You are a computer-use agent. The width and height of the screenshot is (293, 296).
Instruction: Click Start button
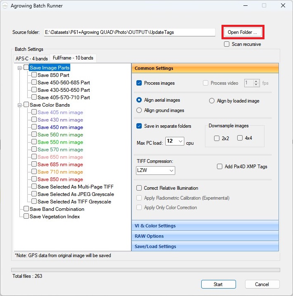pyautogui.click(x=219, y=284)
